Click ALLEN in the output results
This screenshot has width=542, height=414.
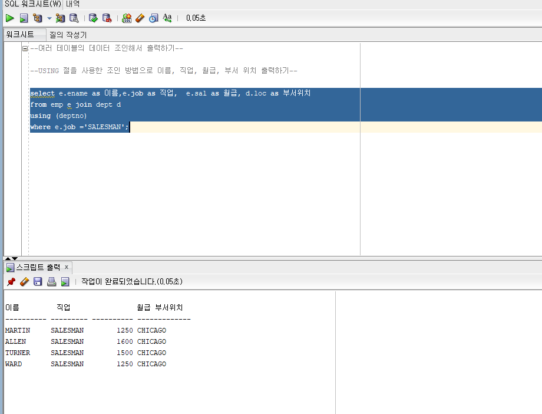(x=15, y=341)
